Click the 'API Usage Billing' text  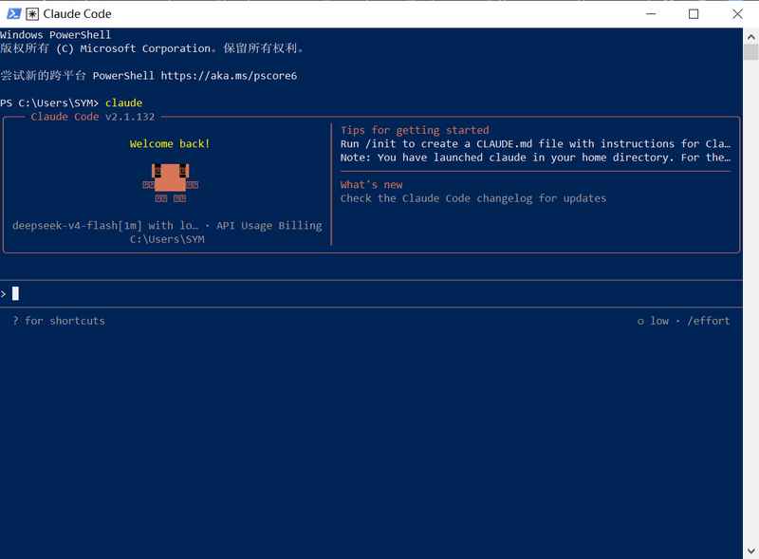coord(269,225)
